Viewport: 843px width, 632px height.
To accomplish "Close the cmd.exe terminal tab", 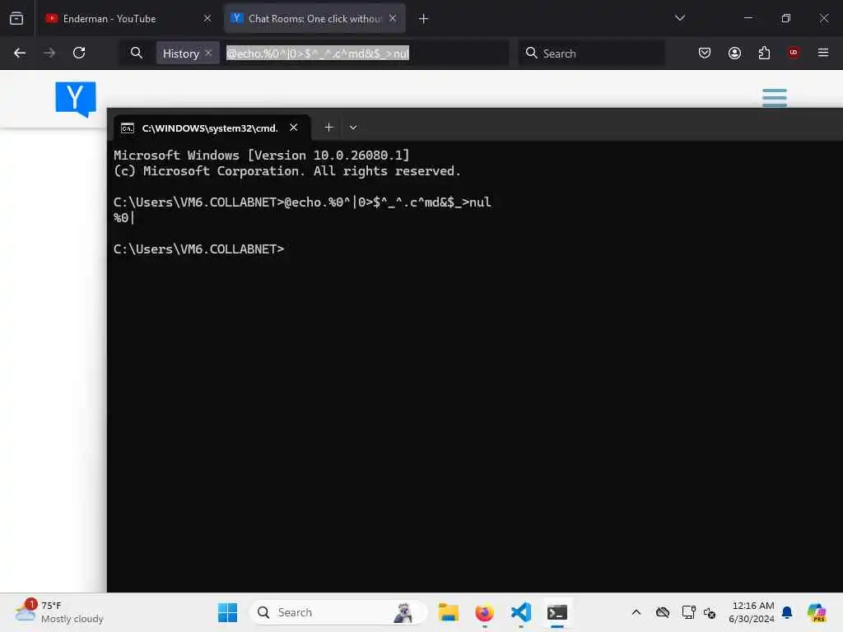I will tap(294, 128).
